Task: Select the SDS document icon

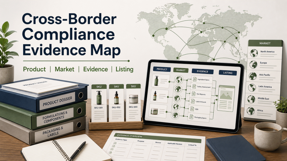Action: pos(192,109)
